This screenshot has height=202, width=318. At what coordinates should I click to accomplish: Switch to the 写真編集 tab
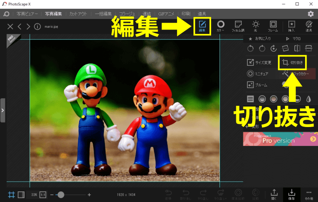point(53,14)
